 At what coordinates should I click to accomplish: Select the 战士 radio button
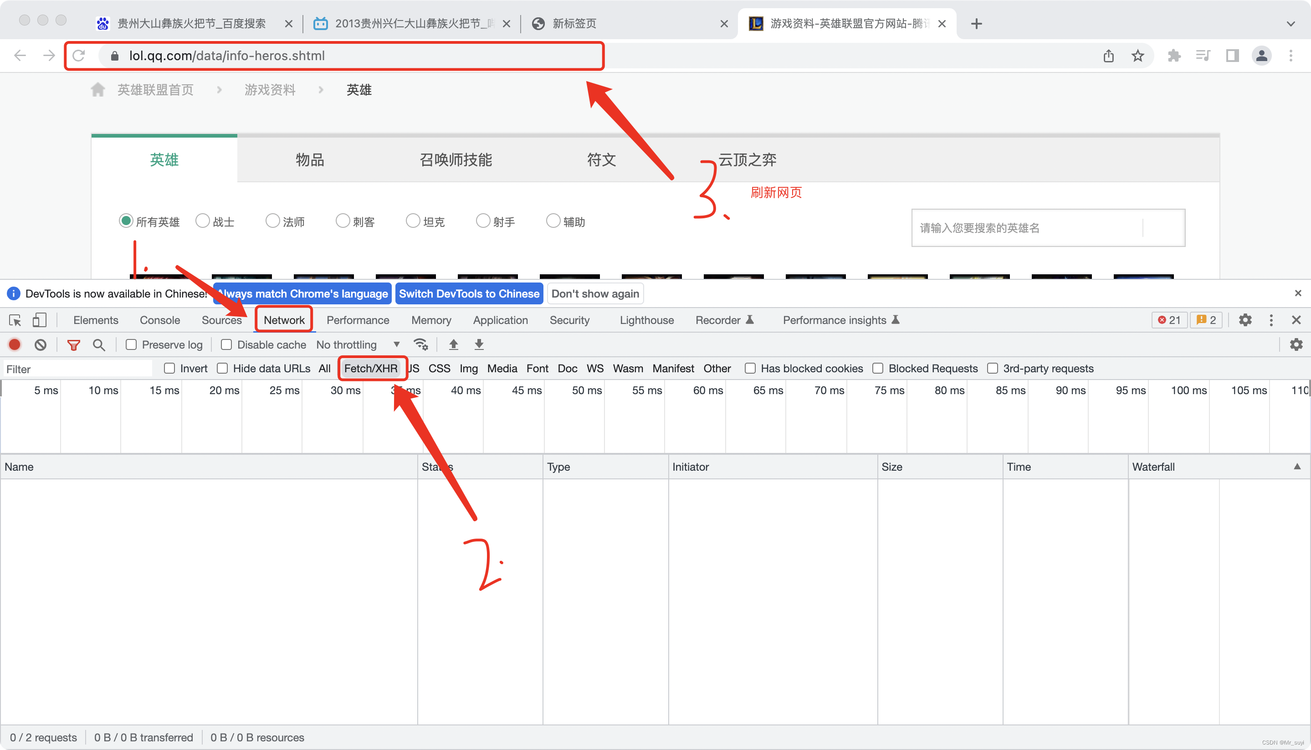tap(202, 221)
